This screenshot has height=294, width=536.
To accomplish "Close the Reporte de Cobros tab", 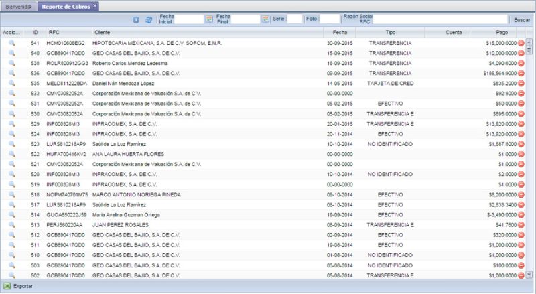I will click(95, 5).
